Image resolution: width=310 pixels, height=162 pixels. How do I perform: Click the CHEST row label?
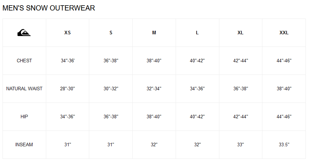[x=24, y=61]
